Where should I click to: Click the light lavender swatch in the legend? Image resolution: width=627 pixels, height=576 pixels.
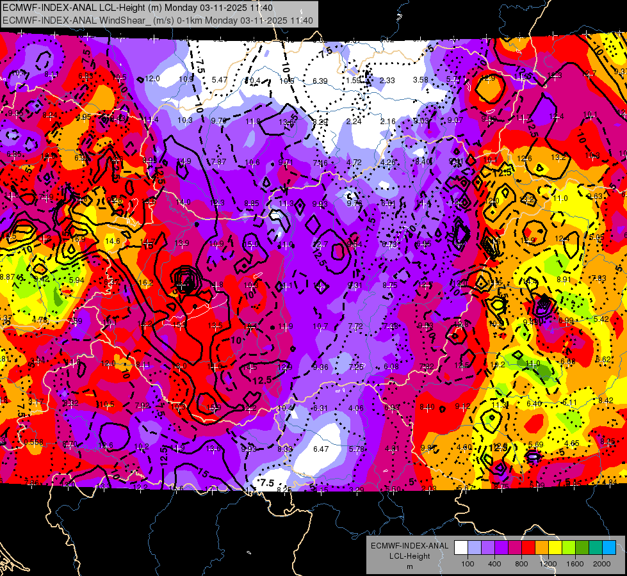pyautogui.click(x=475, y=548)
